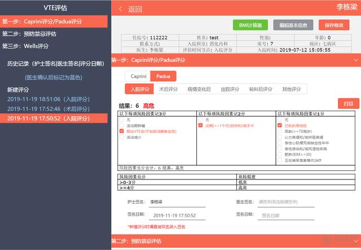Image resolution: width=361 pixels, height=250 pixels.
Task: Click the 医生签名 input field
Action: click(x=284, y=201)
